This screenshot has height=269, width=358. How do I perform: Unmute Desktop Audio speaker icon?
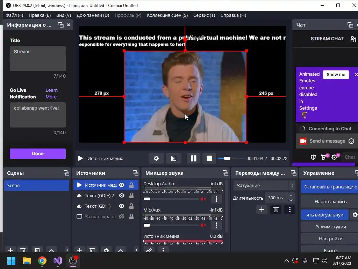click(x=203, y=199)
